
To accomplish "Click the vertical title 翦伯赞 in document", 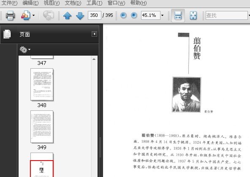I will point(197,48).
